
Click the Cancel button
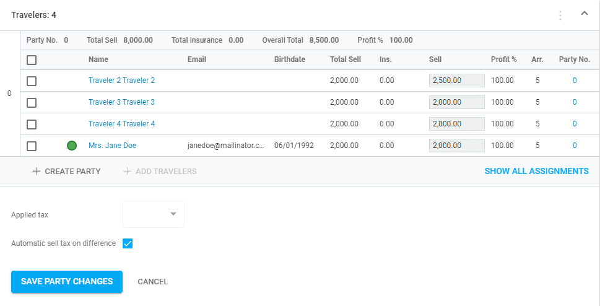pyautogui.click(x=153, y=282)
